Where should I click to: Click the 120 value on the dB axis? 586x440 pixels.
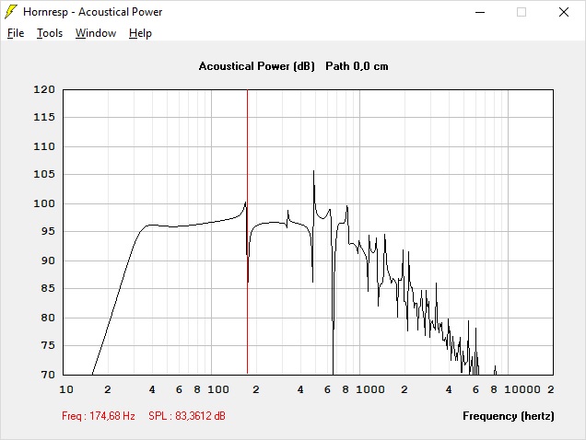click(x=44, y=89)
